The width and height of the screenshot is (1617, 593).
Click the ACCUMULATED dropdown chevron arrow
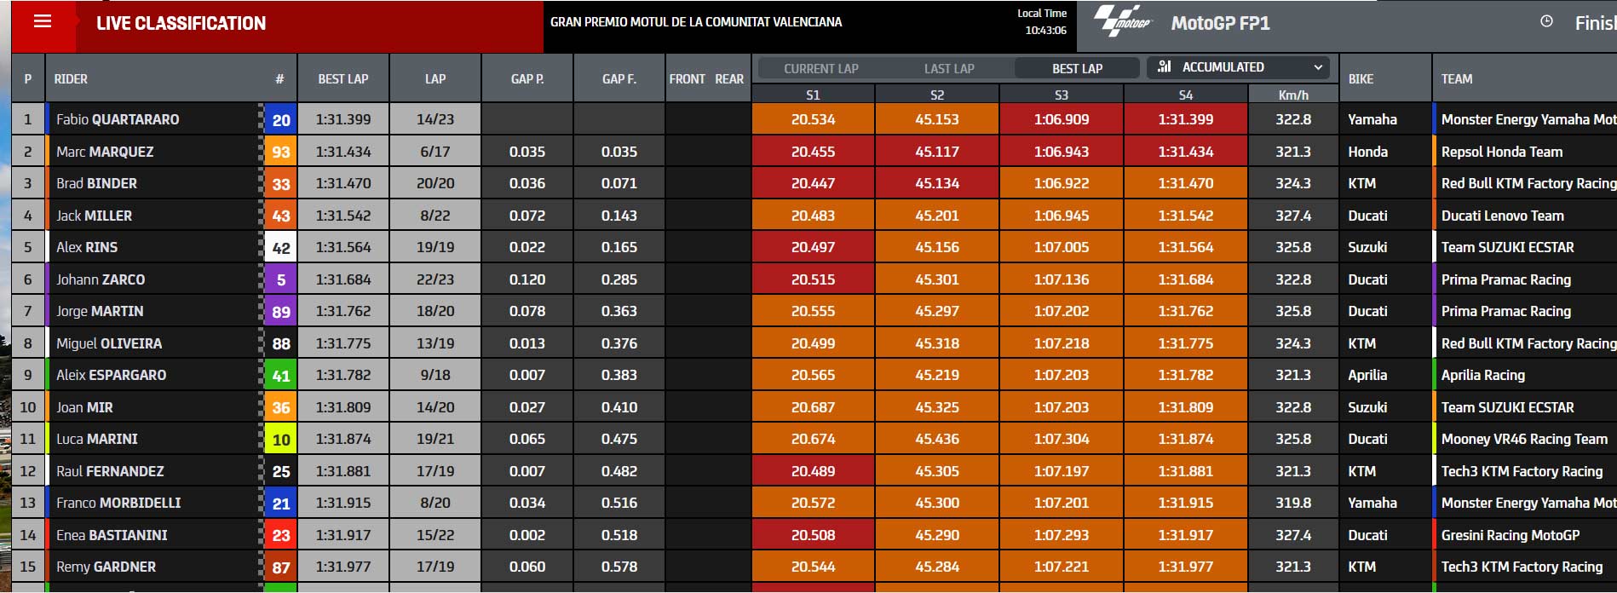click(x=1318, y=66)
